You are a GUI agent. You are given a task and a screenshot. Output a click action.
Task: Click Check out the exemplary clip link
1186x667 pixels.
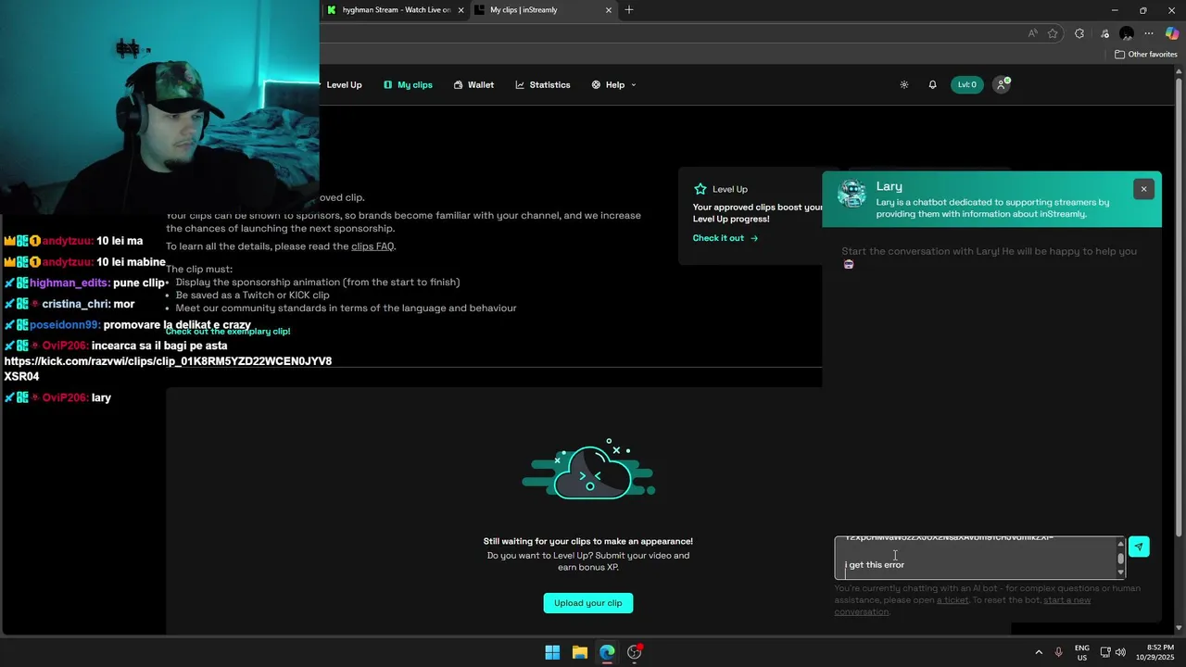tap(228, 332)
